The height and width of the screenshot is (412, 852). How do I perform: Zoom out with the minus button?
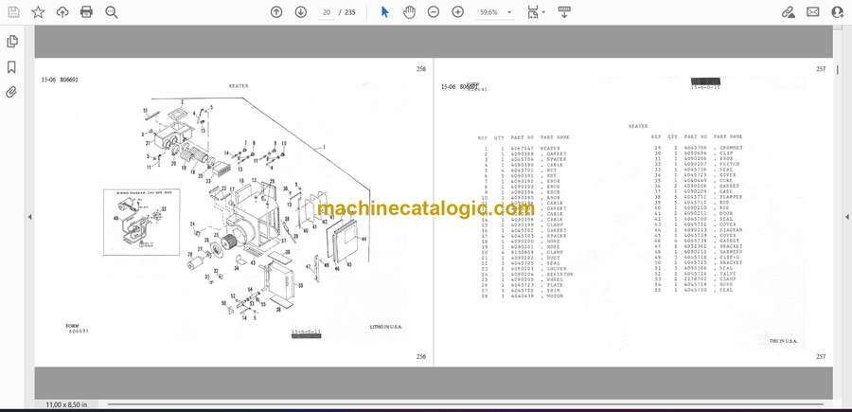click(x=433, y=12)
